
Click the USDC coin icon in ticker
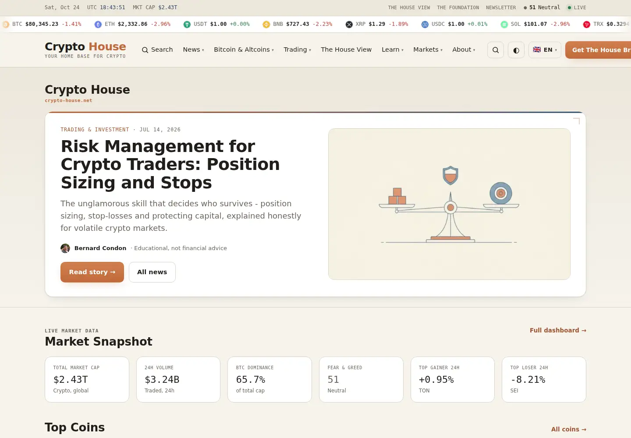425,25
